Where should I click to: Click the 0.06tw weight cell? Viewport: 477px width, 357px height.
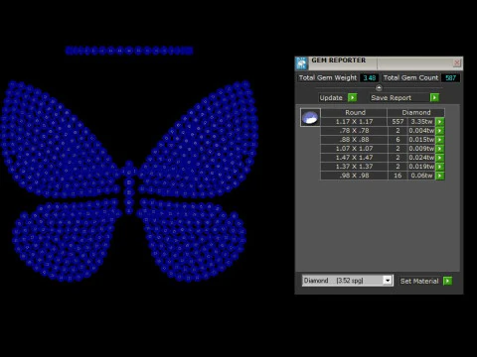421,176
